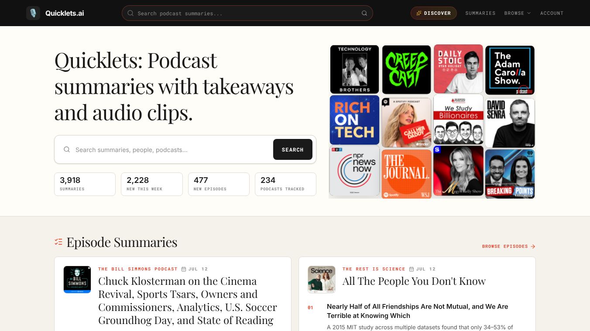Open the Daily Stoic podcast tile
The image size is (590, 331).
click(458, 69)
